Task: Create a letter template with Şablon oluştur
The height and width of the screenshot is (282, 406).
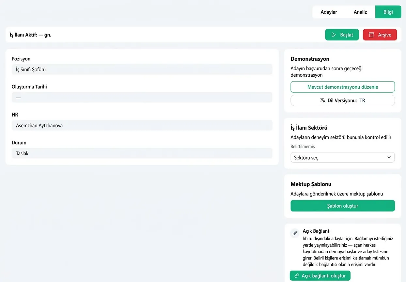Action: [x=343, y=206]
